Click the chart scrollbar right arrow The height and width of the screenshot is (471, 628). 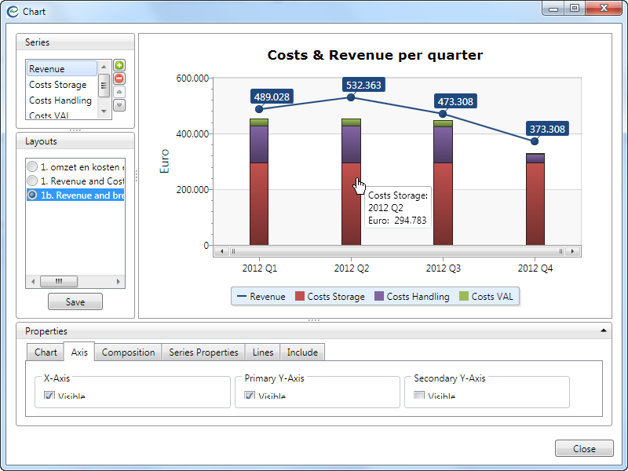point(575,251)
